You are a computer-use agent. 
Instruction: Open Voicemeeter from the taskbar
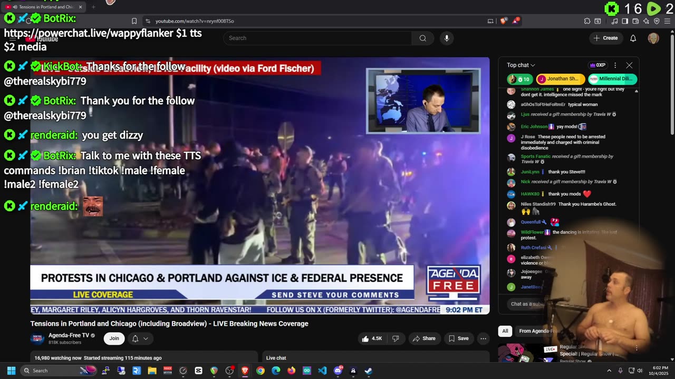pos(168,371)
